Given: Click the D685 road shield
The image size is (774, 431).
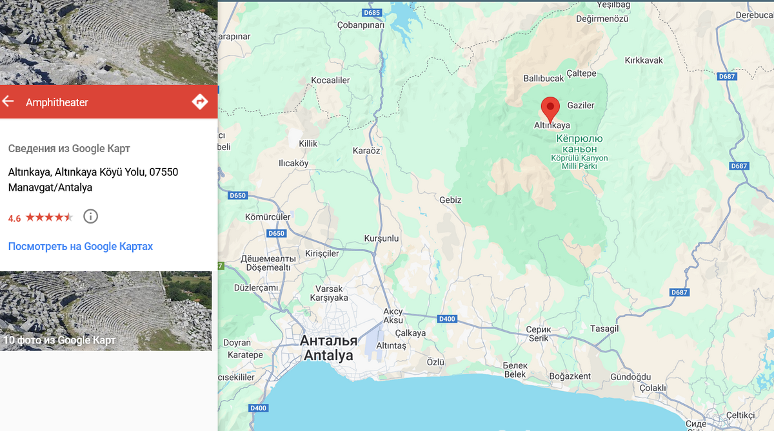Looking at the screenshot, I should [x=372, y=13].
